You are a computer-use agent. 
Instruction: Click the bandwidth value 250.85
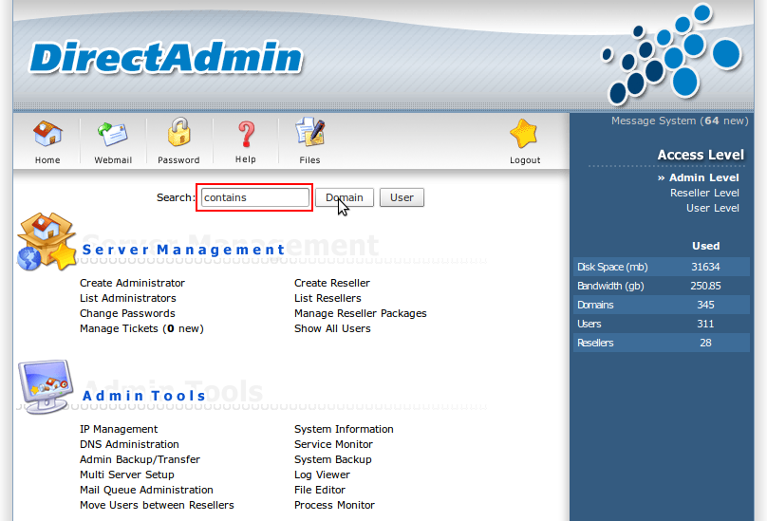click(x=705, y=286)
